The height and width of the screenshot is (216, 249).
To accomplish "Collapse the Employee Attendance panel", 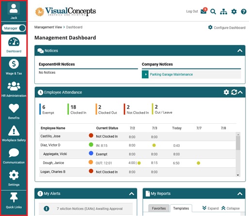I will [240, 92].
